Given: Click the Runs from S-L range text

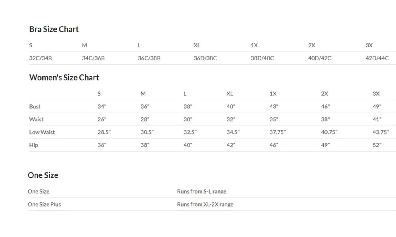Looking at the screenshot, I should [201, 192].
